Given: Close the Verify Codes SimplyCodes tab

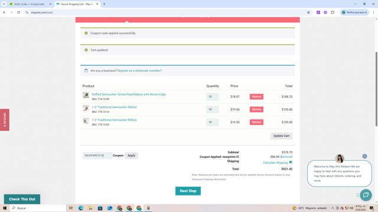Looking at the screenshot, I should [50, 4].
